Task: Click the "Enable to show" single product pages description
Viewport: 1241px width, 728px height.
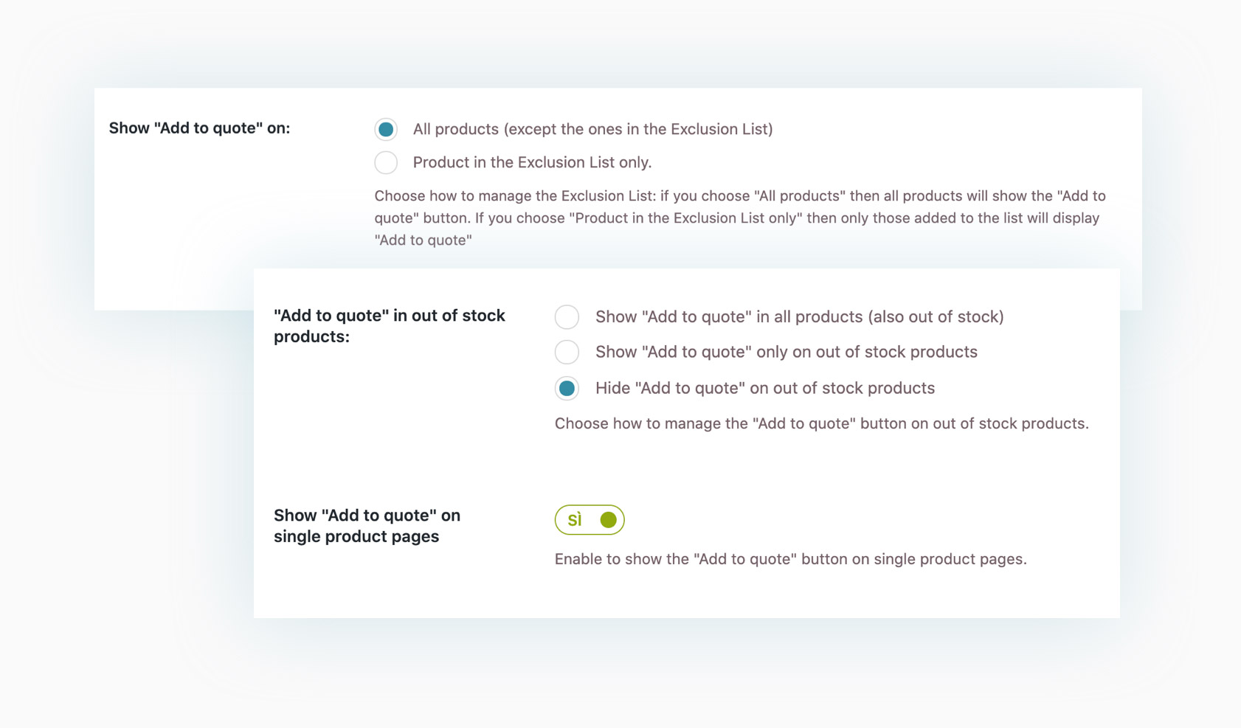Action: 790,559
